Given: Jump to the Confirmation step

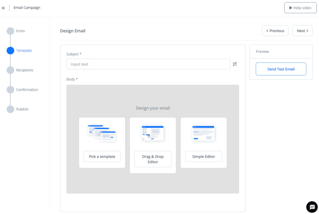Looking at the screenshot, I should 27,89.
